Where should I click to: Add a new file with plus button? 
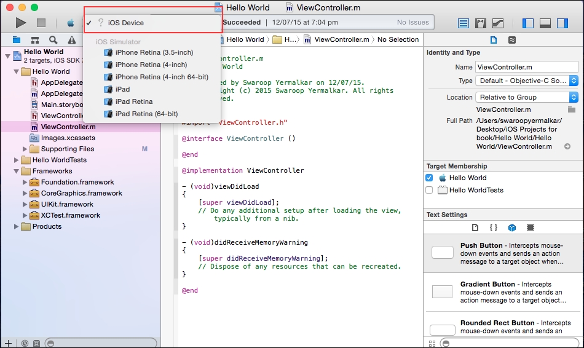coord(8,343)
